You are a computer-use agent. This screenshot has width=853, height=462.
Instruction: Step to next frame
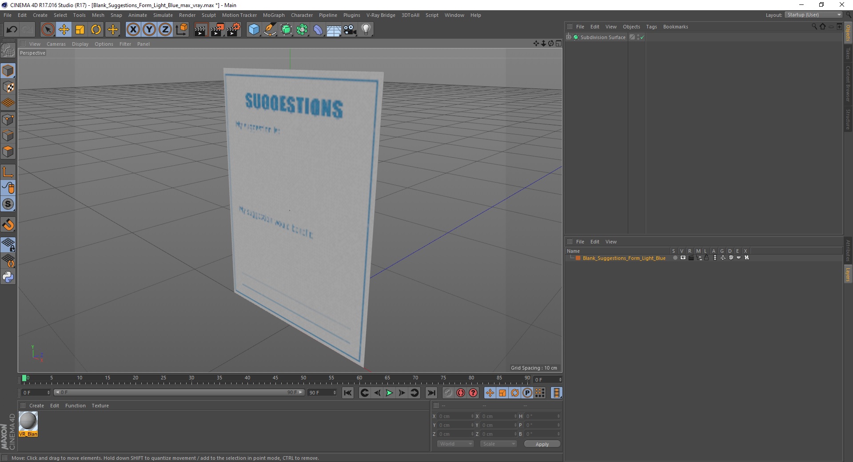[x=402, y=393]
